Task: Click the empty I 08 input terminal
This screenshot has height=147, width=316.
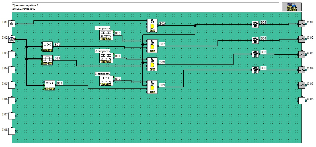Action: point(12,131)
